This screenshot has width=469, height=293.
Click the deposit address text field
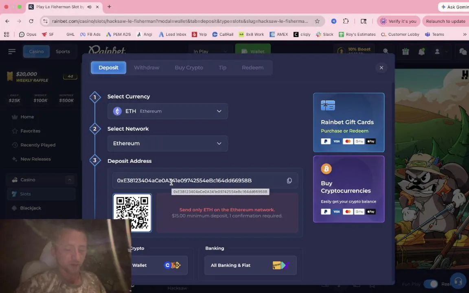205,181
